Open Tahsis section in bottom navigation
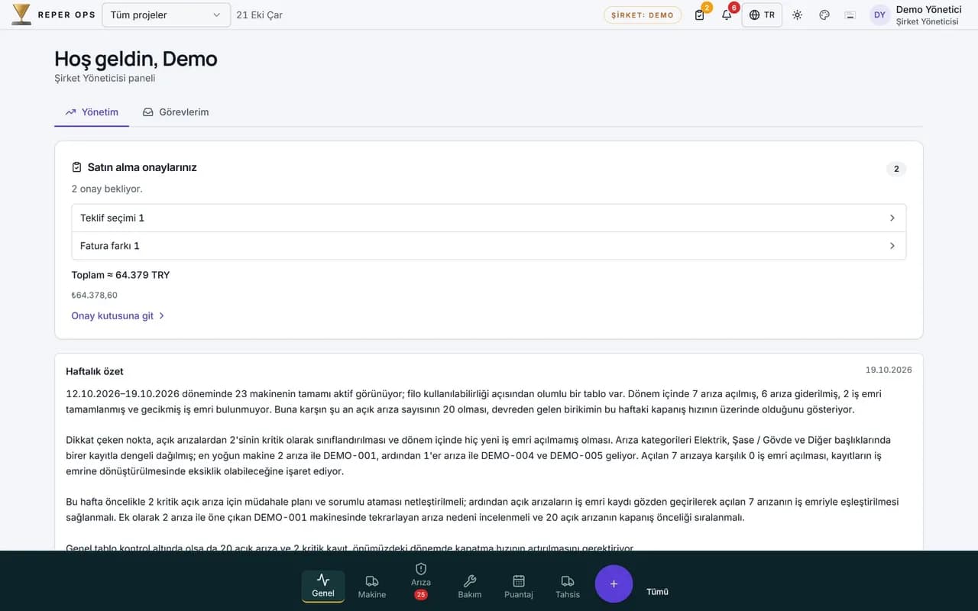 [x=568, y=586]
